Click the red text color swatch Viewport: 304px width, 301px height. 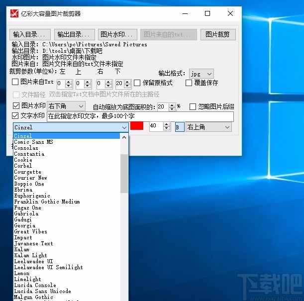pos(137,126)
